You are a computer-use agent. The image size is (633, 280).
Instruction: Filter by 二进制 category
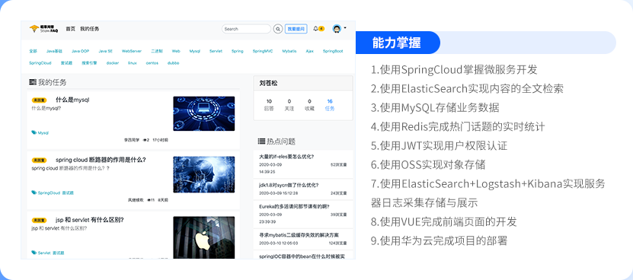157,51
